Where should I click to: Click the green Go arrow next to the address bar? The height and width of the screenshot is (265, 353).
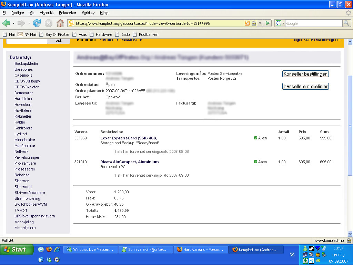(x=268, y=23)
